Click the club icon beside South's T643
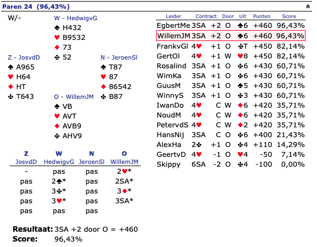This screenshot has width=317, height=247. pyautogui.click(x=10, y=97)
